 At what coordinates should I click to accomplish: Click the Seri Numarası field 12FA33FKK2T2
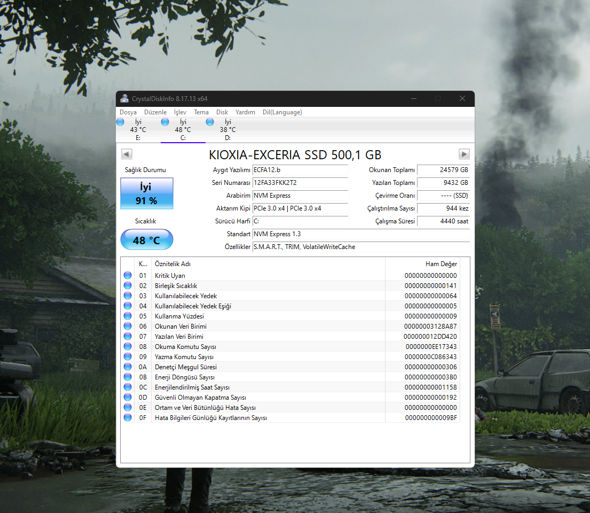click(300, 183)
